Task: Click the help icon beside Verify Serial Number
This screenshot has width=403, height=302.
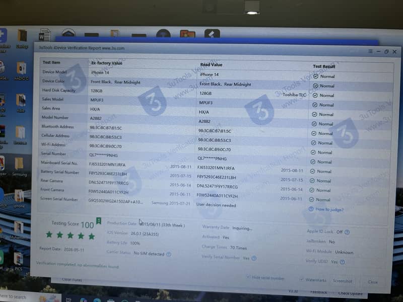Action: [x=254, y=258]
